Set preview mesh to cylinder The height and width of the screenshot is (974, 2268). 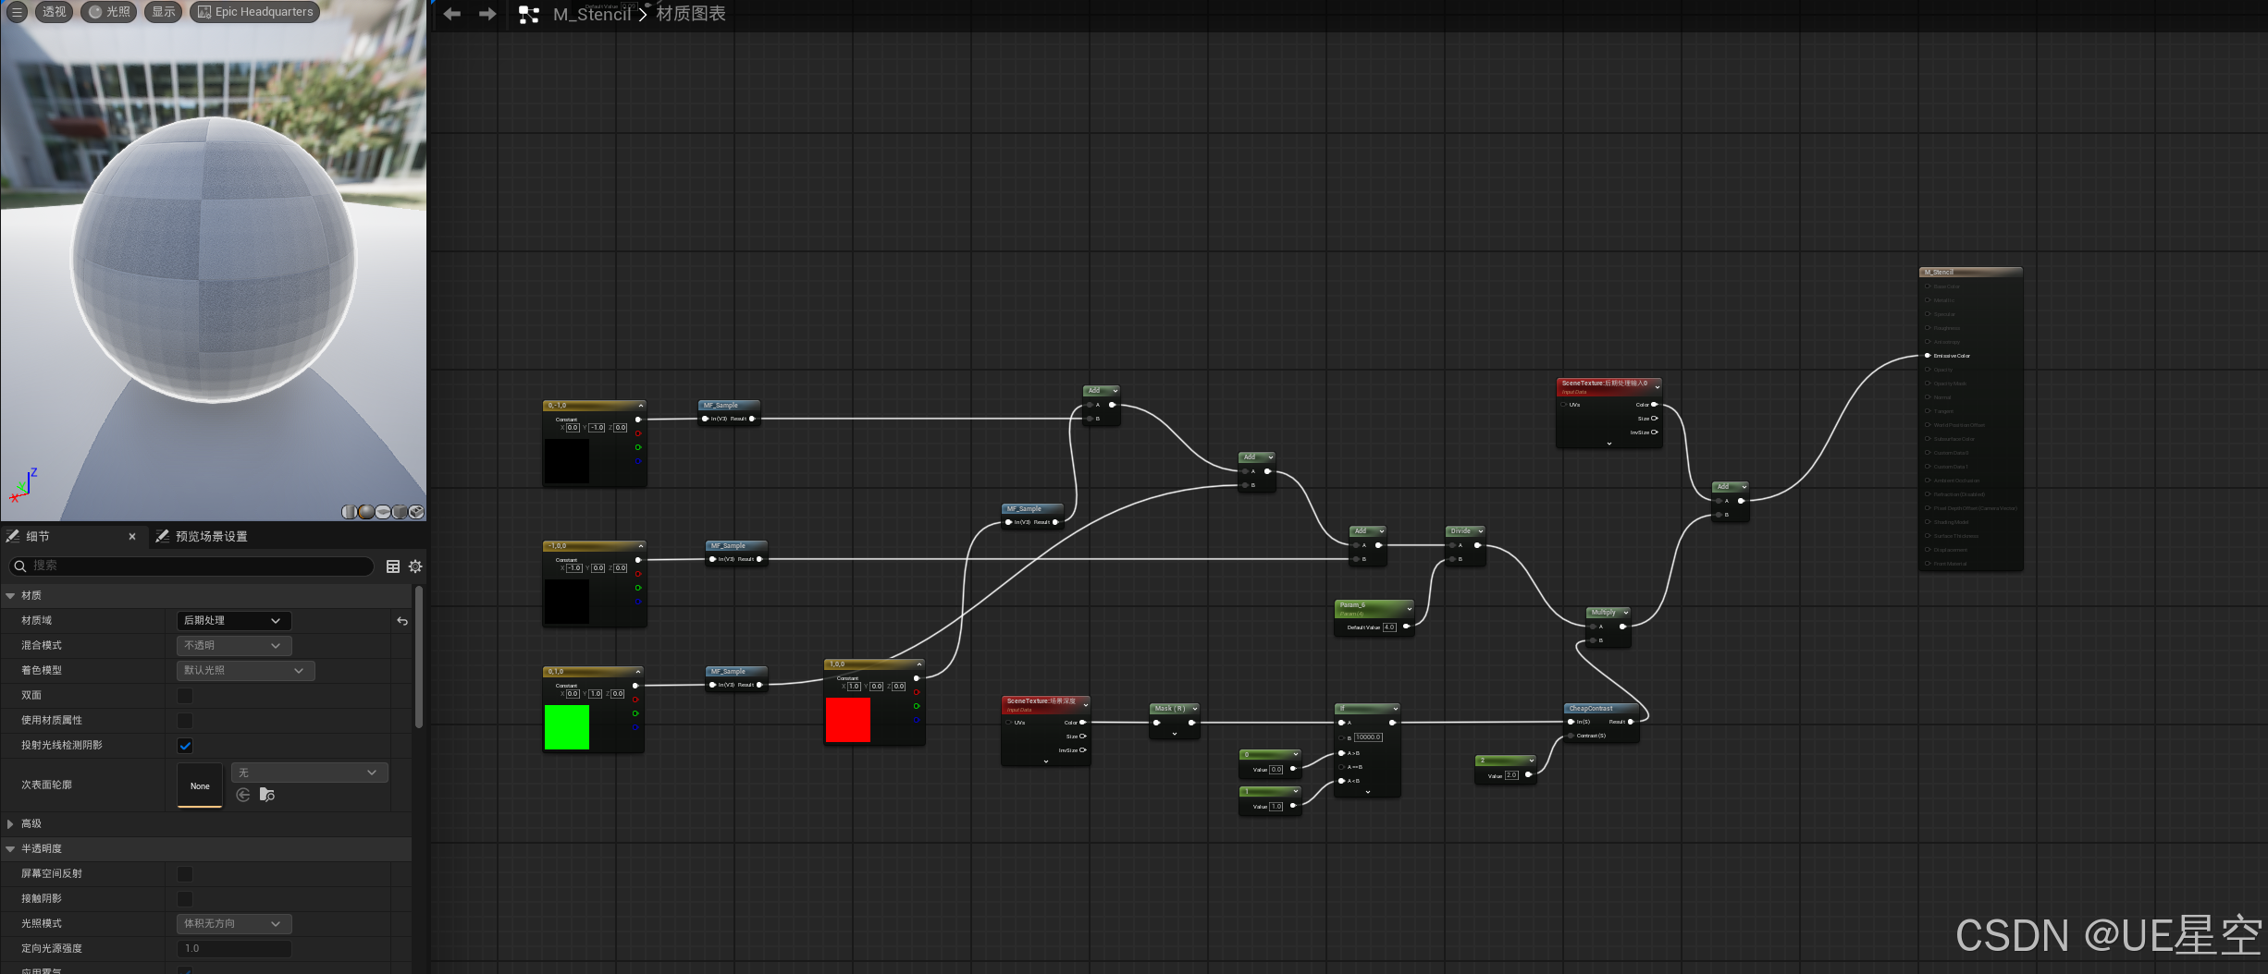[349, 512]
